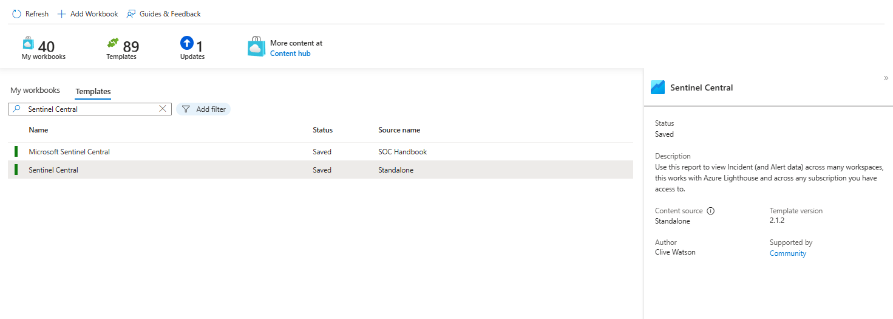This screenshot has height=319, width=893.
Task: Click the Content source info icon
Action: (711, 211)
